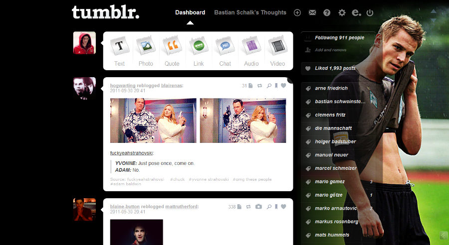The width and height of the screenshot is (449, 245).
Task: Create a new Photo post
Action: 146,51
